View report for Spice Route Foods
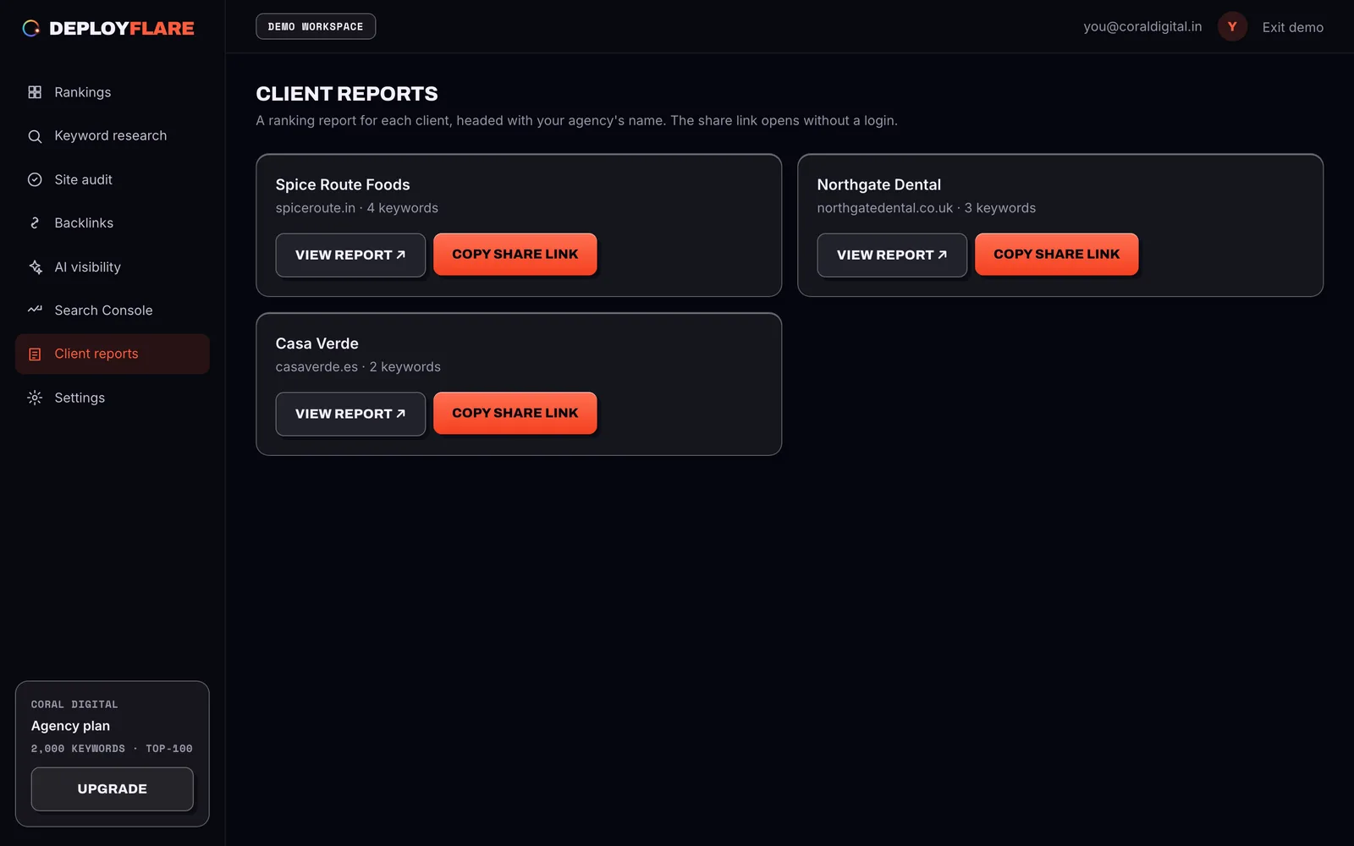 click(x=350, y=255)
